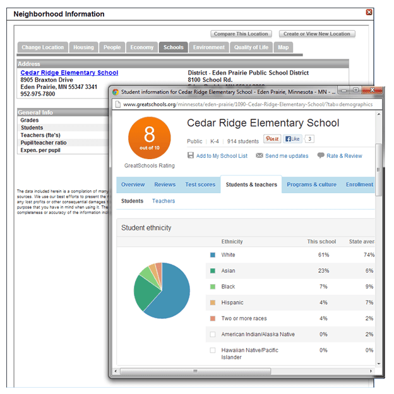Click Add to My School List link
Viewport: 394px width, 394px height.
pyautogui.click(x=222, y=156)
